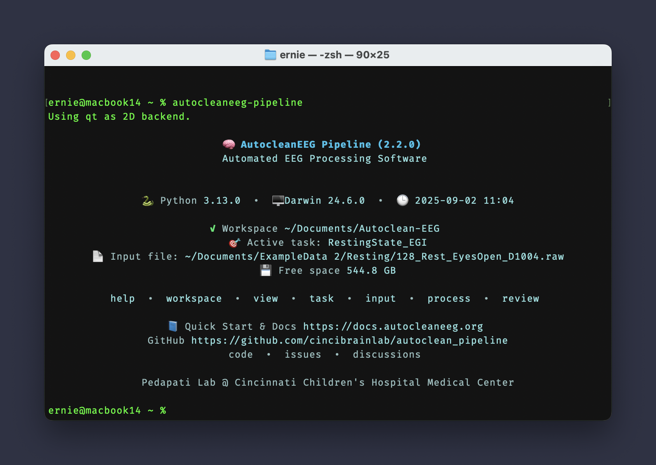Close the terminal window with red button
Screen dimensions: 656x465
55,55
